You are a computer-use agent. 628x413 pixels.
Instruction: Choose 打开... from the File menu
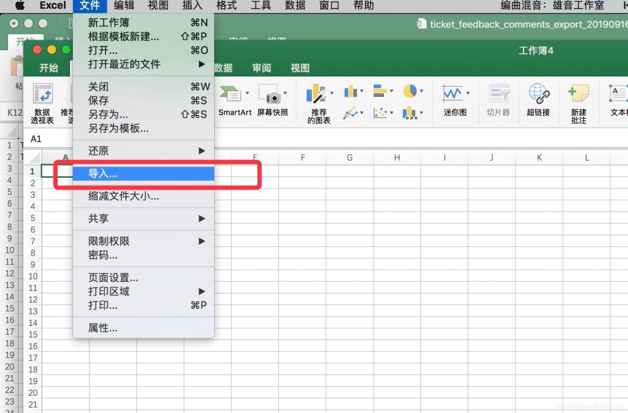pyautogui.click(x=144, y=50)
